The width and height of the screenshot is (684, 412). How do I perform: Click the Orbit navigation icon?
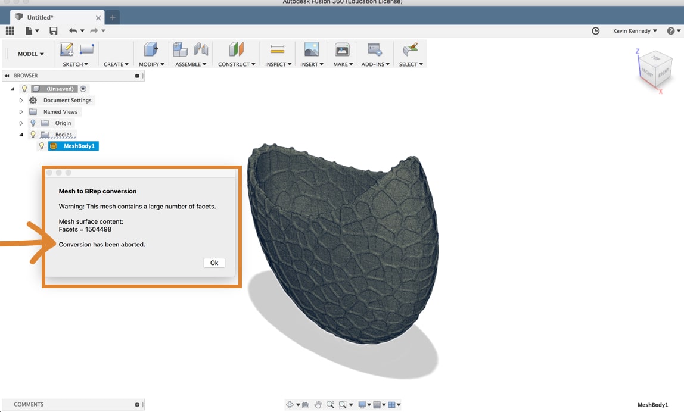point(290,405)
